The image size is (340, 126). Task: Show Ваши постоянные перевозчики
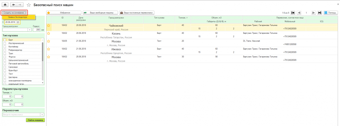tap(137, 13)
